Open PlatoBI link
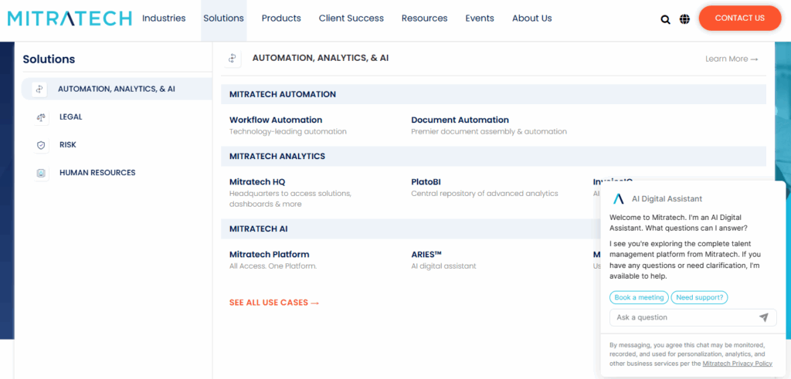791x379 pixels. point(426,182)
